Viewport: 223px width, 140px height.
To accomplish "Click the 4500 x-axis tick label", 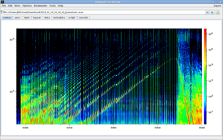I will click(x=202, y=128).
